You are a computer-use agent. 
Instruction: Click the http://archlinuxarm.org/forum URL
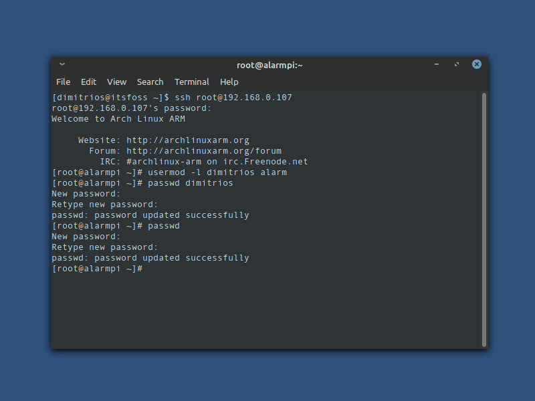tap(204, 151)
